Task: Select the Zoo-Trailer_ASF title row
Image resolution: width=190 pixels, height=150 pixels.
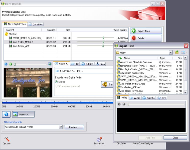Action: click(x=59, y=46)
